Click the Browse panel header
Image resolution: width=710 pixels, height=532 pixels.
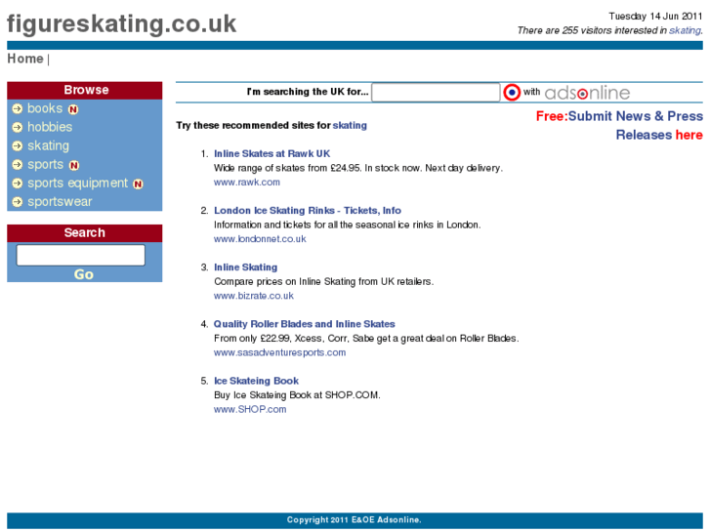[85, 90]
